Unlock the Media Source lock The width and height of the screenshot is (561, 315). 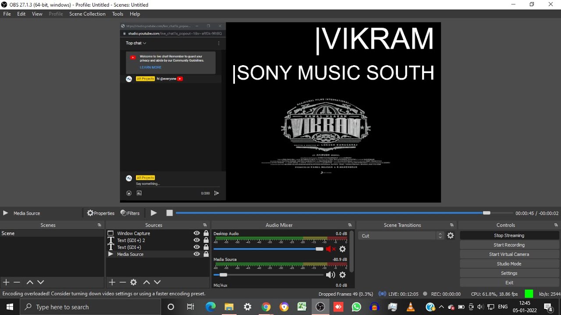(x=206, y=254)
